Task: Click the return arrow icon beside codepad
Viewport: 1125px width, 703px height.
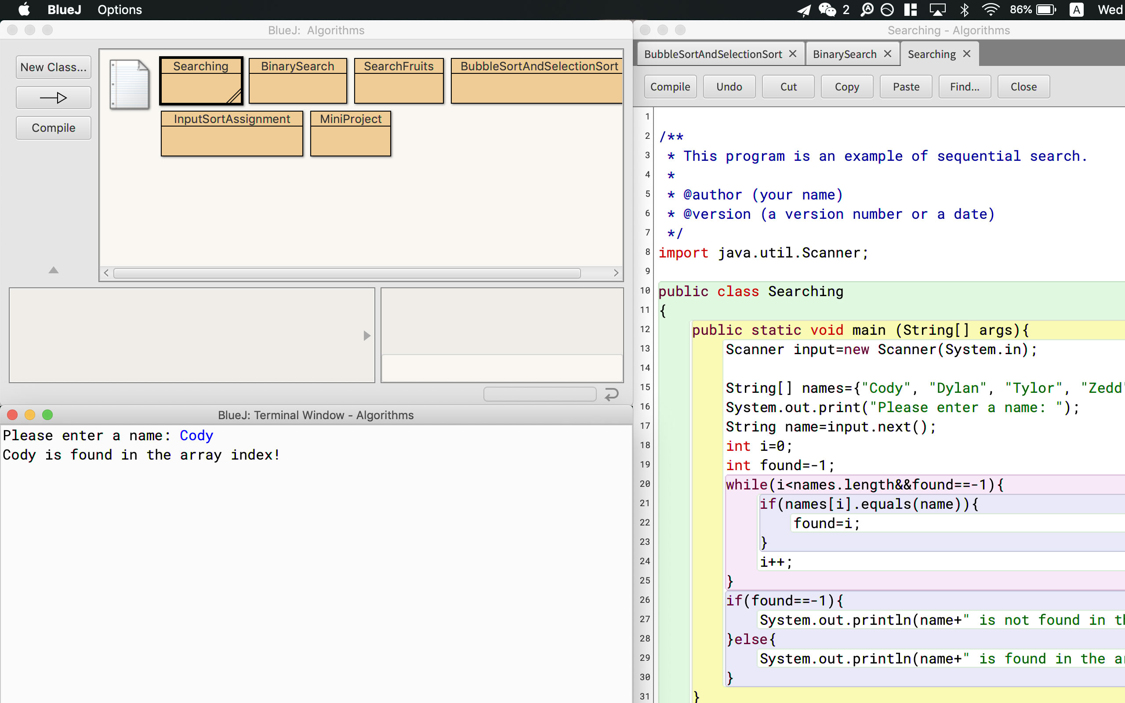Action: (x=611, y=394)
